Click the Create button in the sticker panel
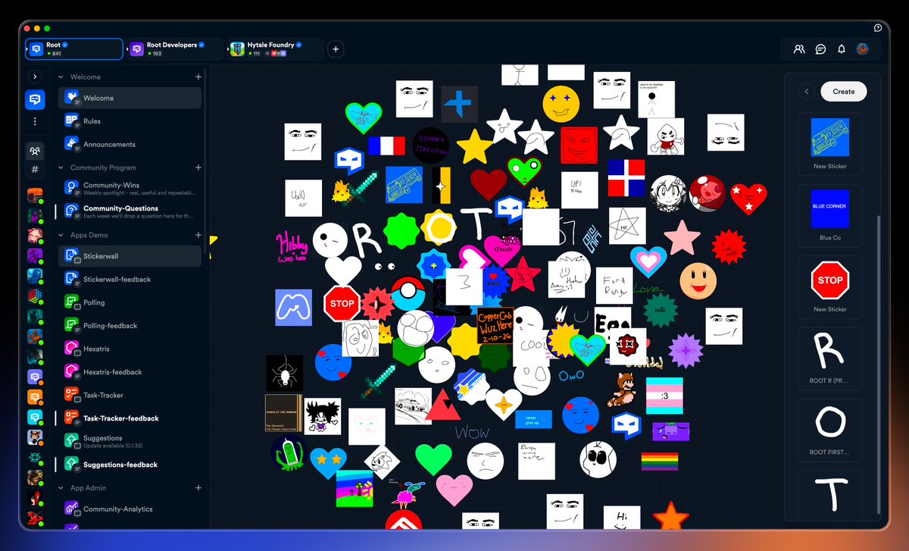This screenshot has height=551, width=909. (843, 91)
